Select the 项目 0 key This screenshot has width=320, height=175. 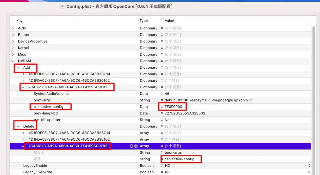pos(39,152)
